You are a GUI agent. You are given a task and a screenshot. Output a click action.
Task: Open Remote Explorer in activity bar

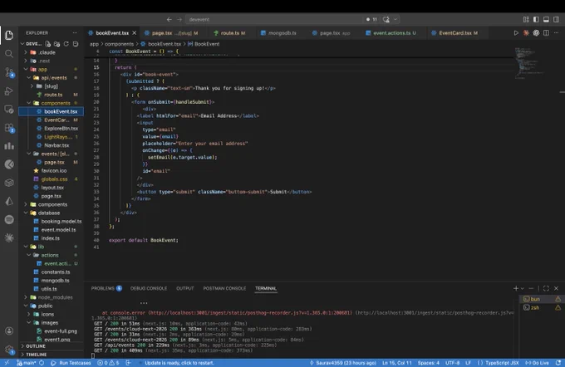pyautogui.click(x=9, y=110)
